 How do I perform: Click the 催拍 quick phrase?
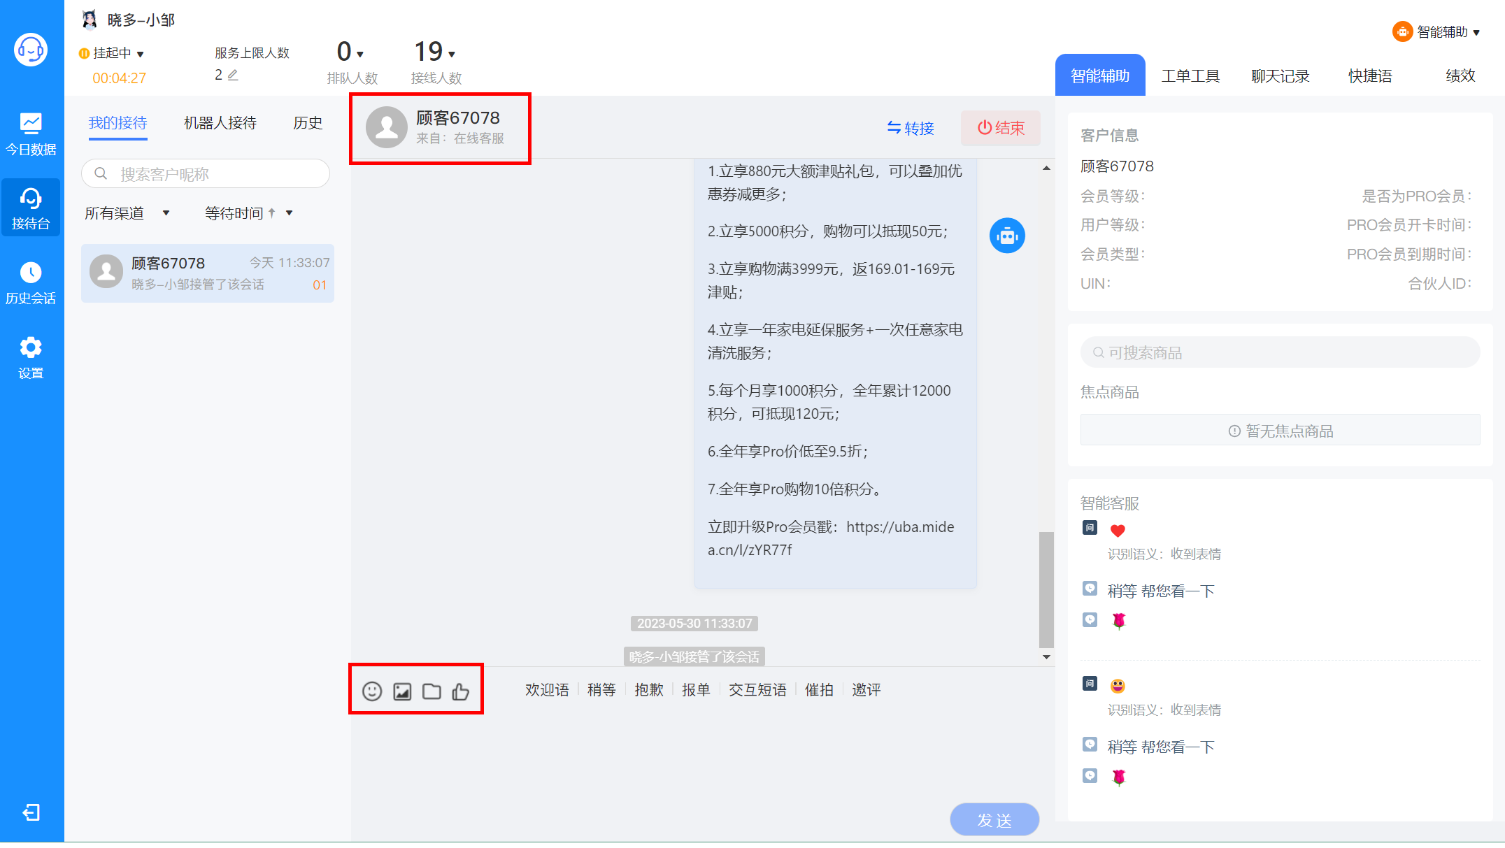[x=819, y=690]
